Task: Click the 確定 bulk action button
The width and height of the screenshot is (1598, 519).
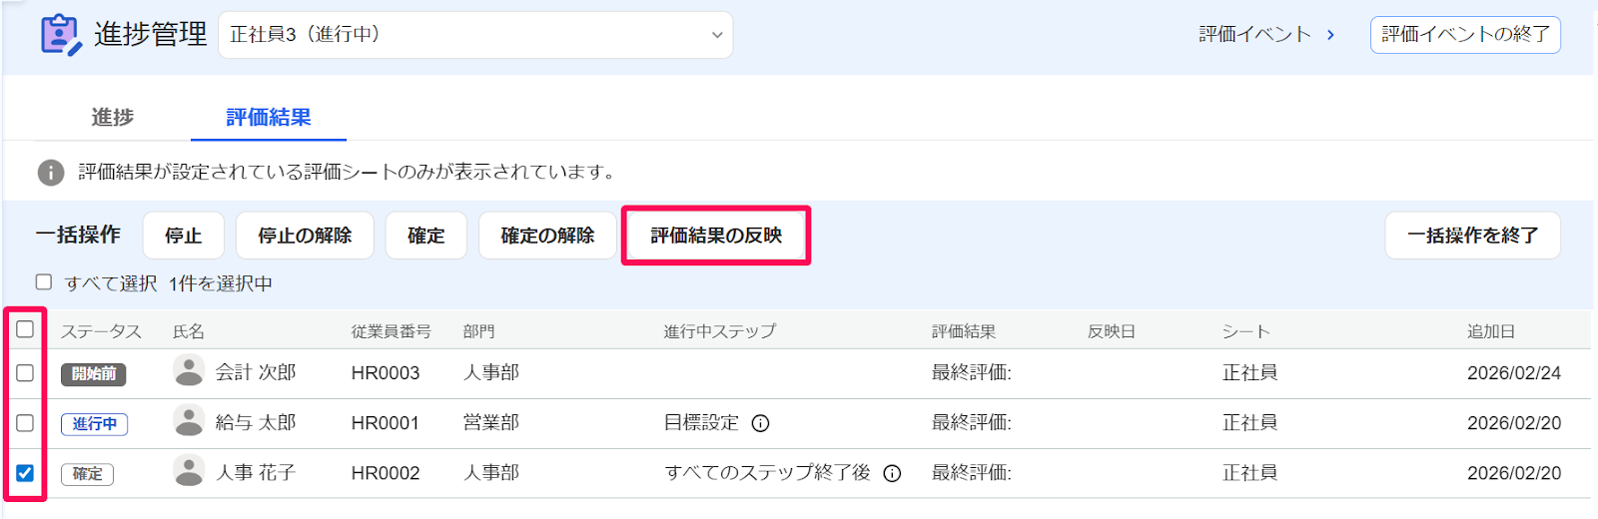Action: point(426,236)
